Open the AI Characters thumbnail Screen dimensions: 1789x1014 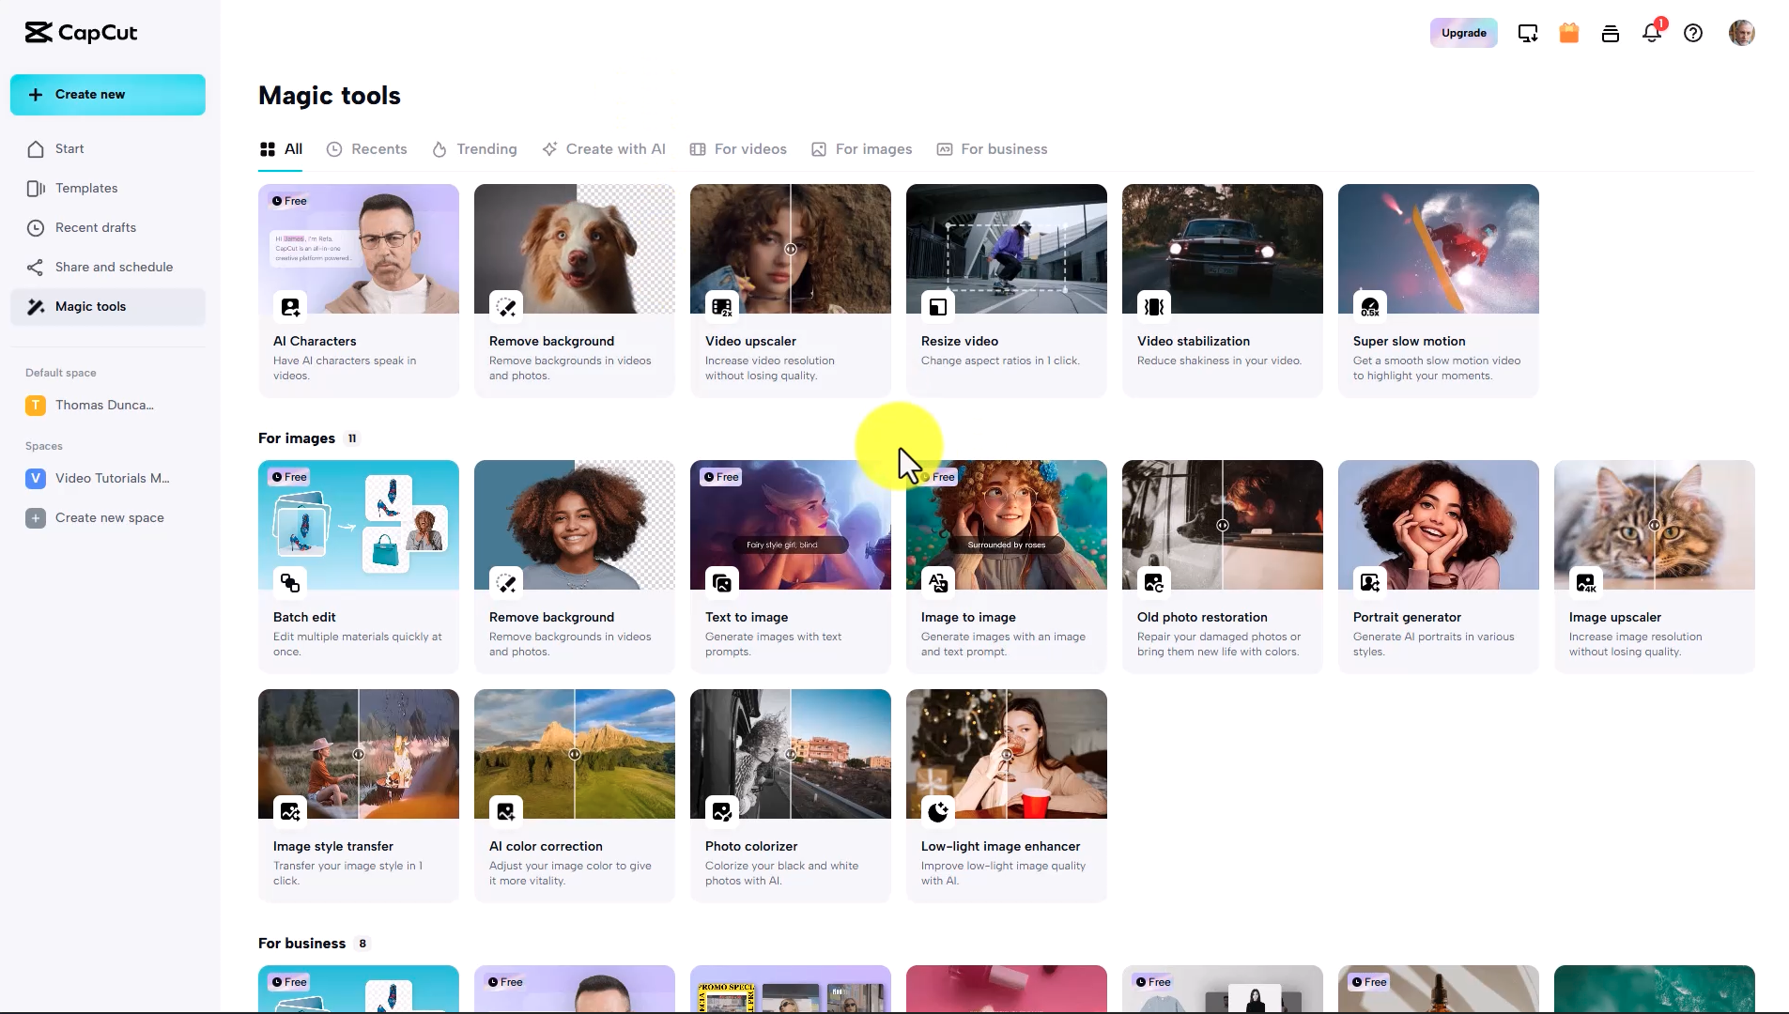[x=359, y=249]
